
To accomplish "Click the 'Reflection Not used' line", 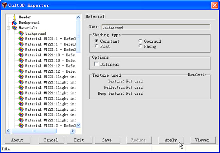I will click(123, 87).
